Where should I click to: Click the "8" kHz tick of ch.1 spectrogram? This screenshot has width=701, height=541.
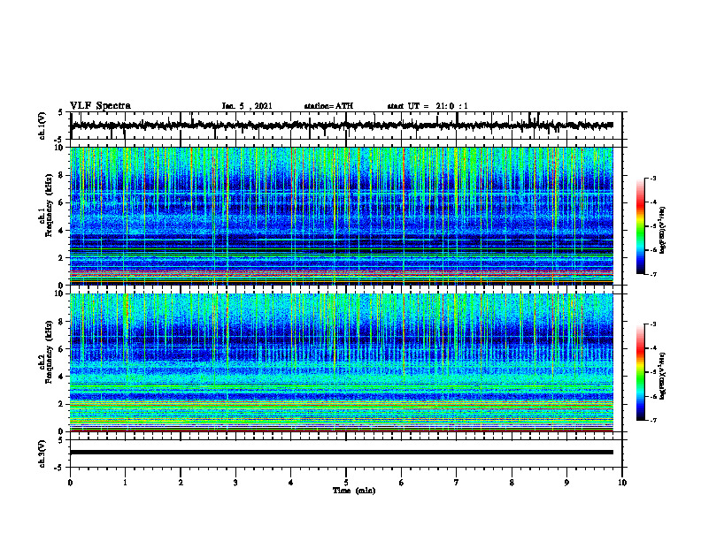[x=61, y=175]
